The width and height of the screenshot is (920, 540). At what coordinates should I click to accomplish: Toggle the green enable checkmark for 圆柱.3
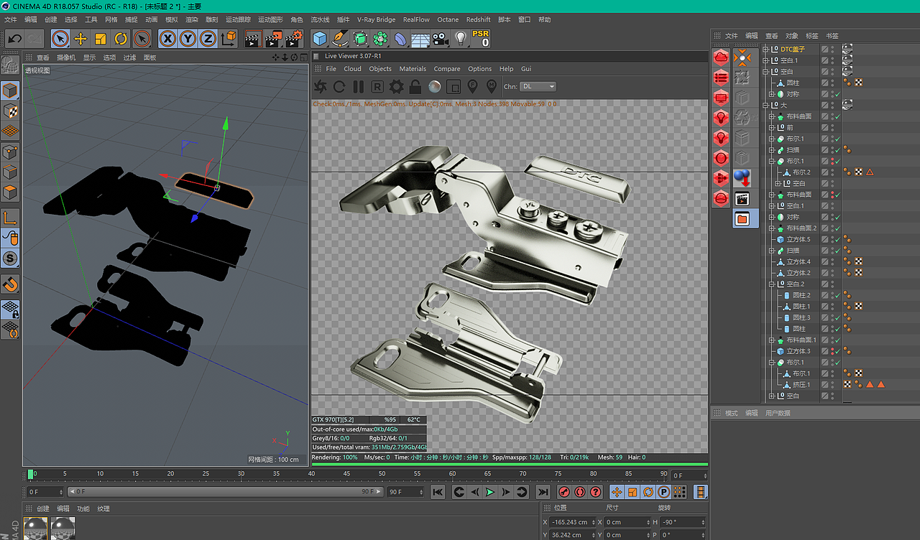[x=838, y=317]
